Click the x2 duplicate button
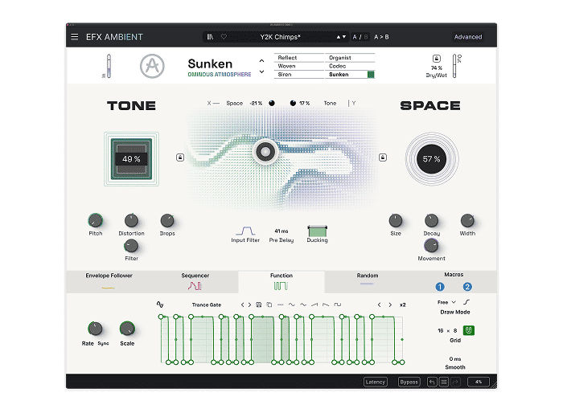 tap(402, 305)
